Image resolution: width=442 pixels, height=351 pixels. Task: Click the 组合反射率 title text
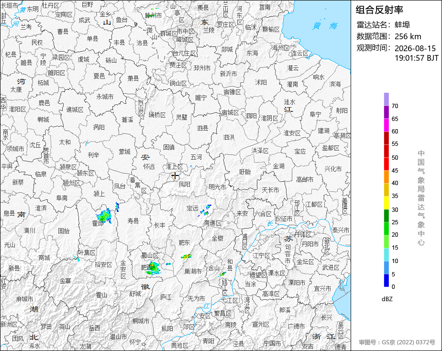[x=379, y=10]
